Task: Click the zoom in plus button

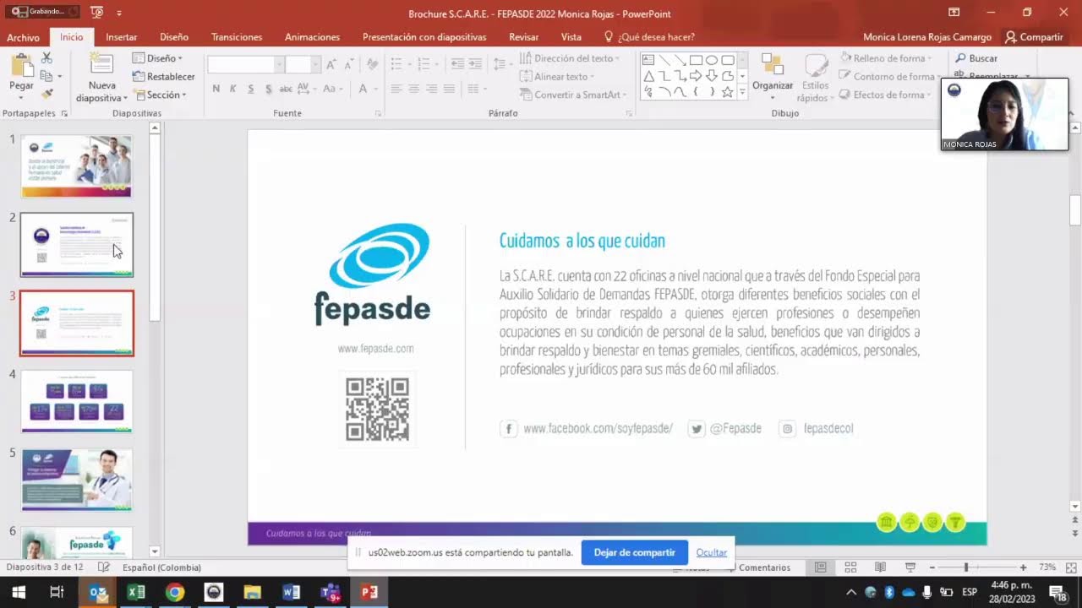Action: pos(1023,567)
